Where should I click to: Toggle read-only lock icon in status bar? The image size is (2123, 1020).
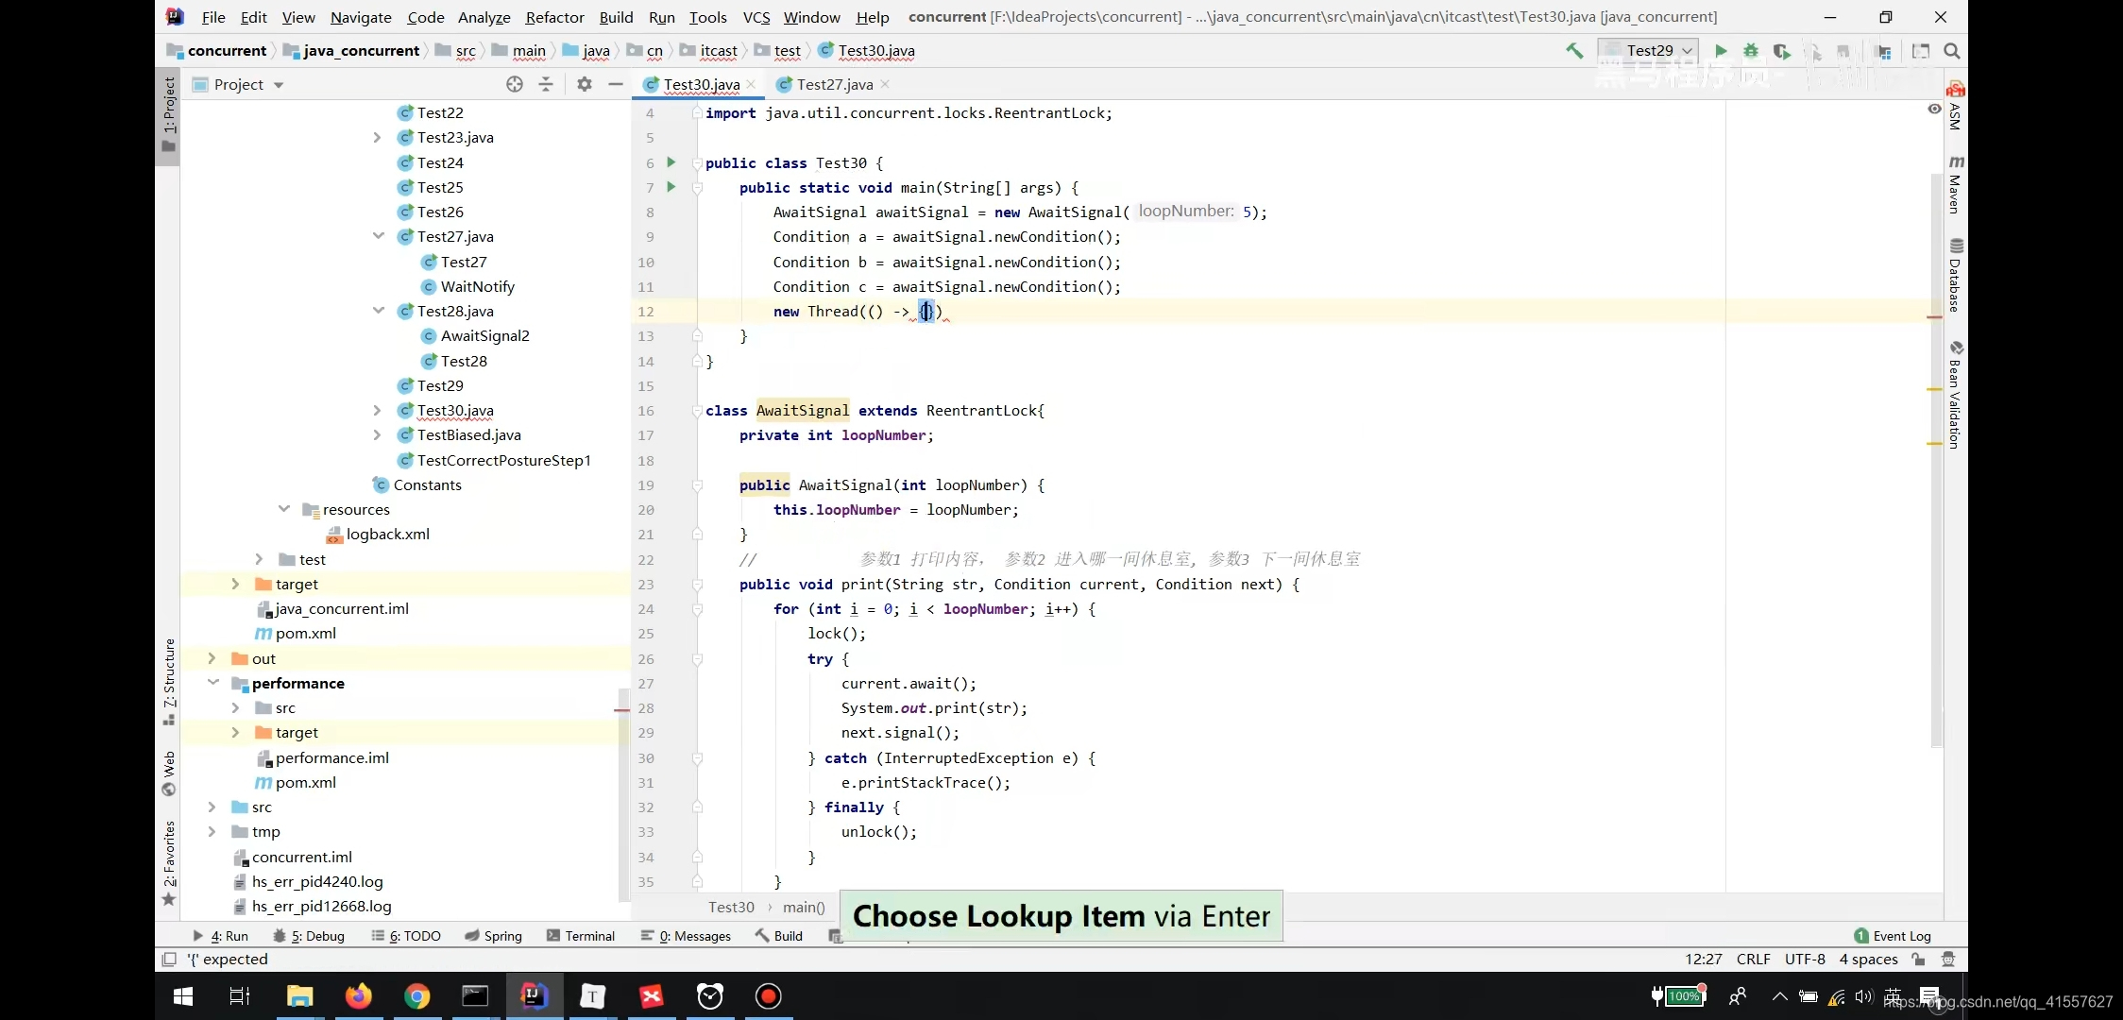point(1918,960)
